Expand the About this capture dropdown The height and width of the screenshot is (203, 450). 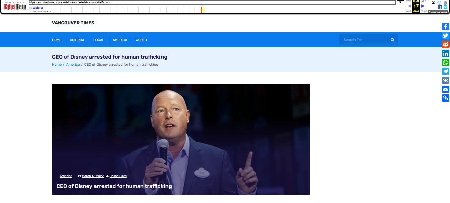438,12
